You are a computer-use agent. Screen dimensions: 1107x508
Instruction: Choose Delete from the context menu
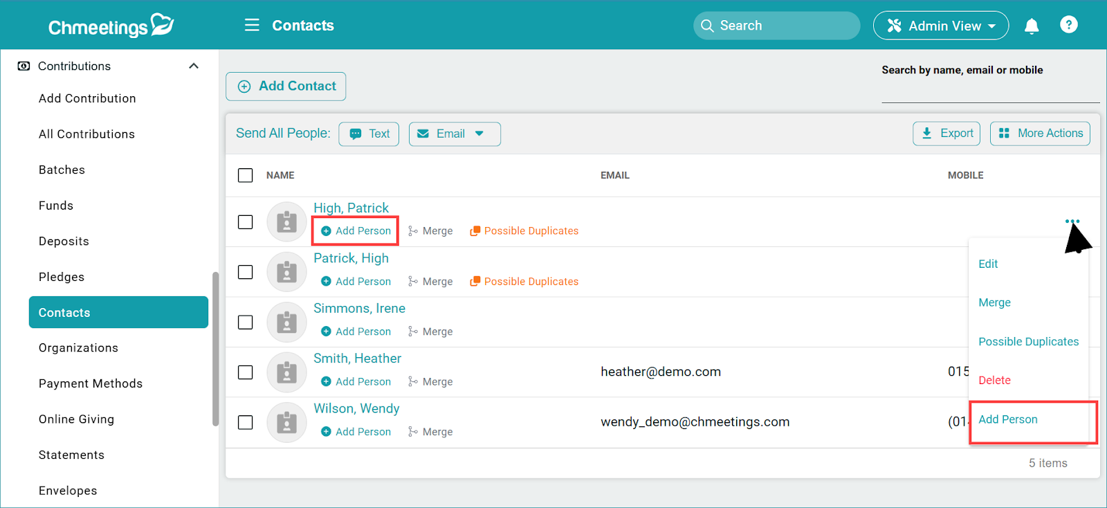[x=994, y=380]
